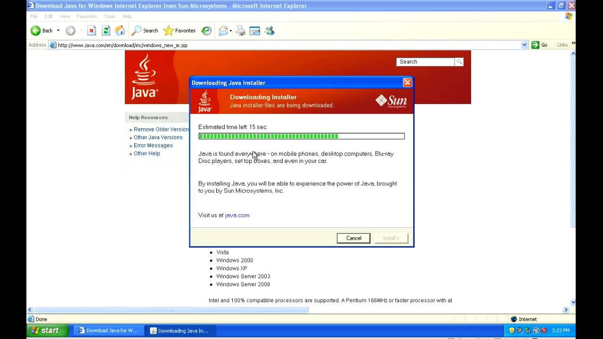Open the Favorites star toolbar button
Screen dimensions: 603x339
pyautogui.click(x=179, y=31)
